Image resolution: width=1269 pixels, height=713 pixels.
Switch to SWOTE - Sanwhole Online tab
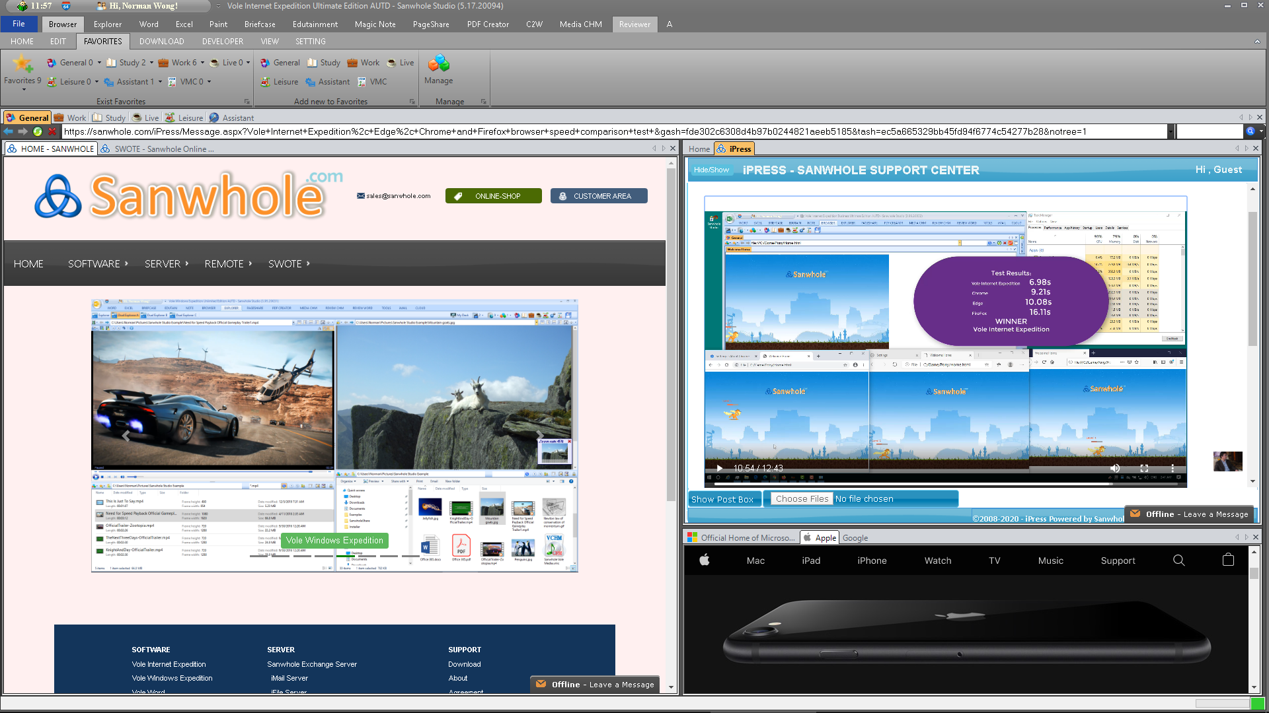pos(158,149)
